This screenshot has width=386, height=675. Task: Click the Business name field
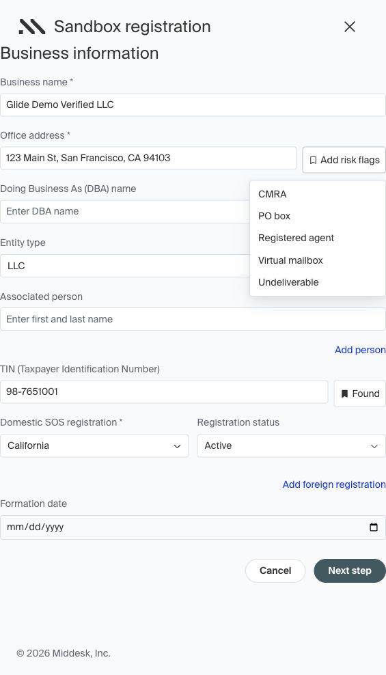[x=193, y=105]
